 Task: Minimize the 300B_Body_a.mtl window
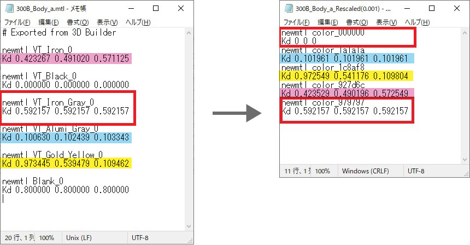click(131, 8)
